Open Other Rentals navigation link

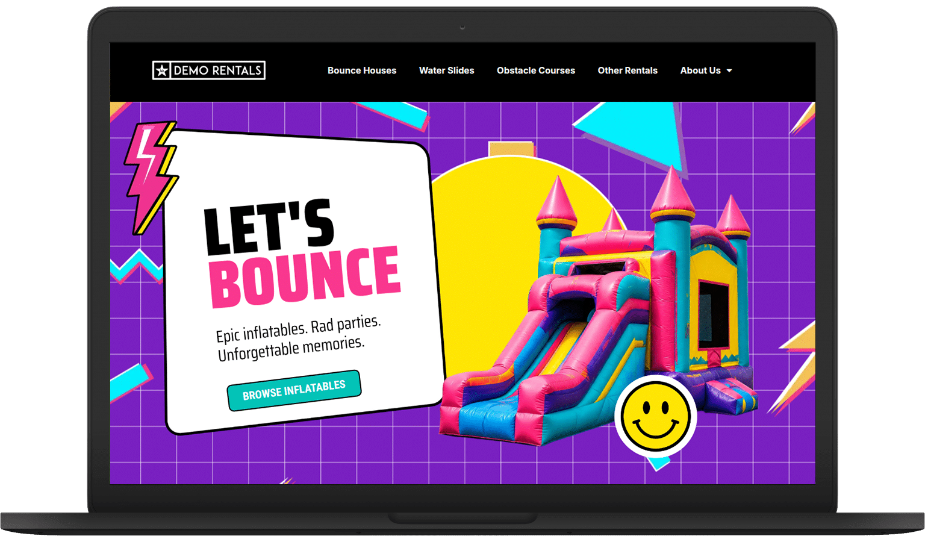(628, 70)
